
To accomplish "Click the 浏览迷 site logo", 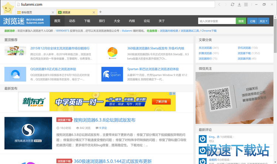I will 25,21.
